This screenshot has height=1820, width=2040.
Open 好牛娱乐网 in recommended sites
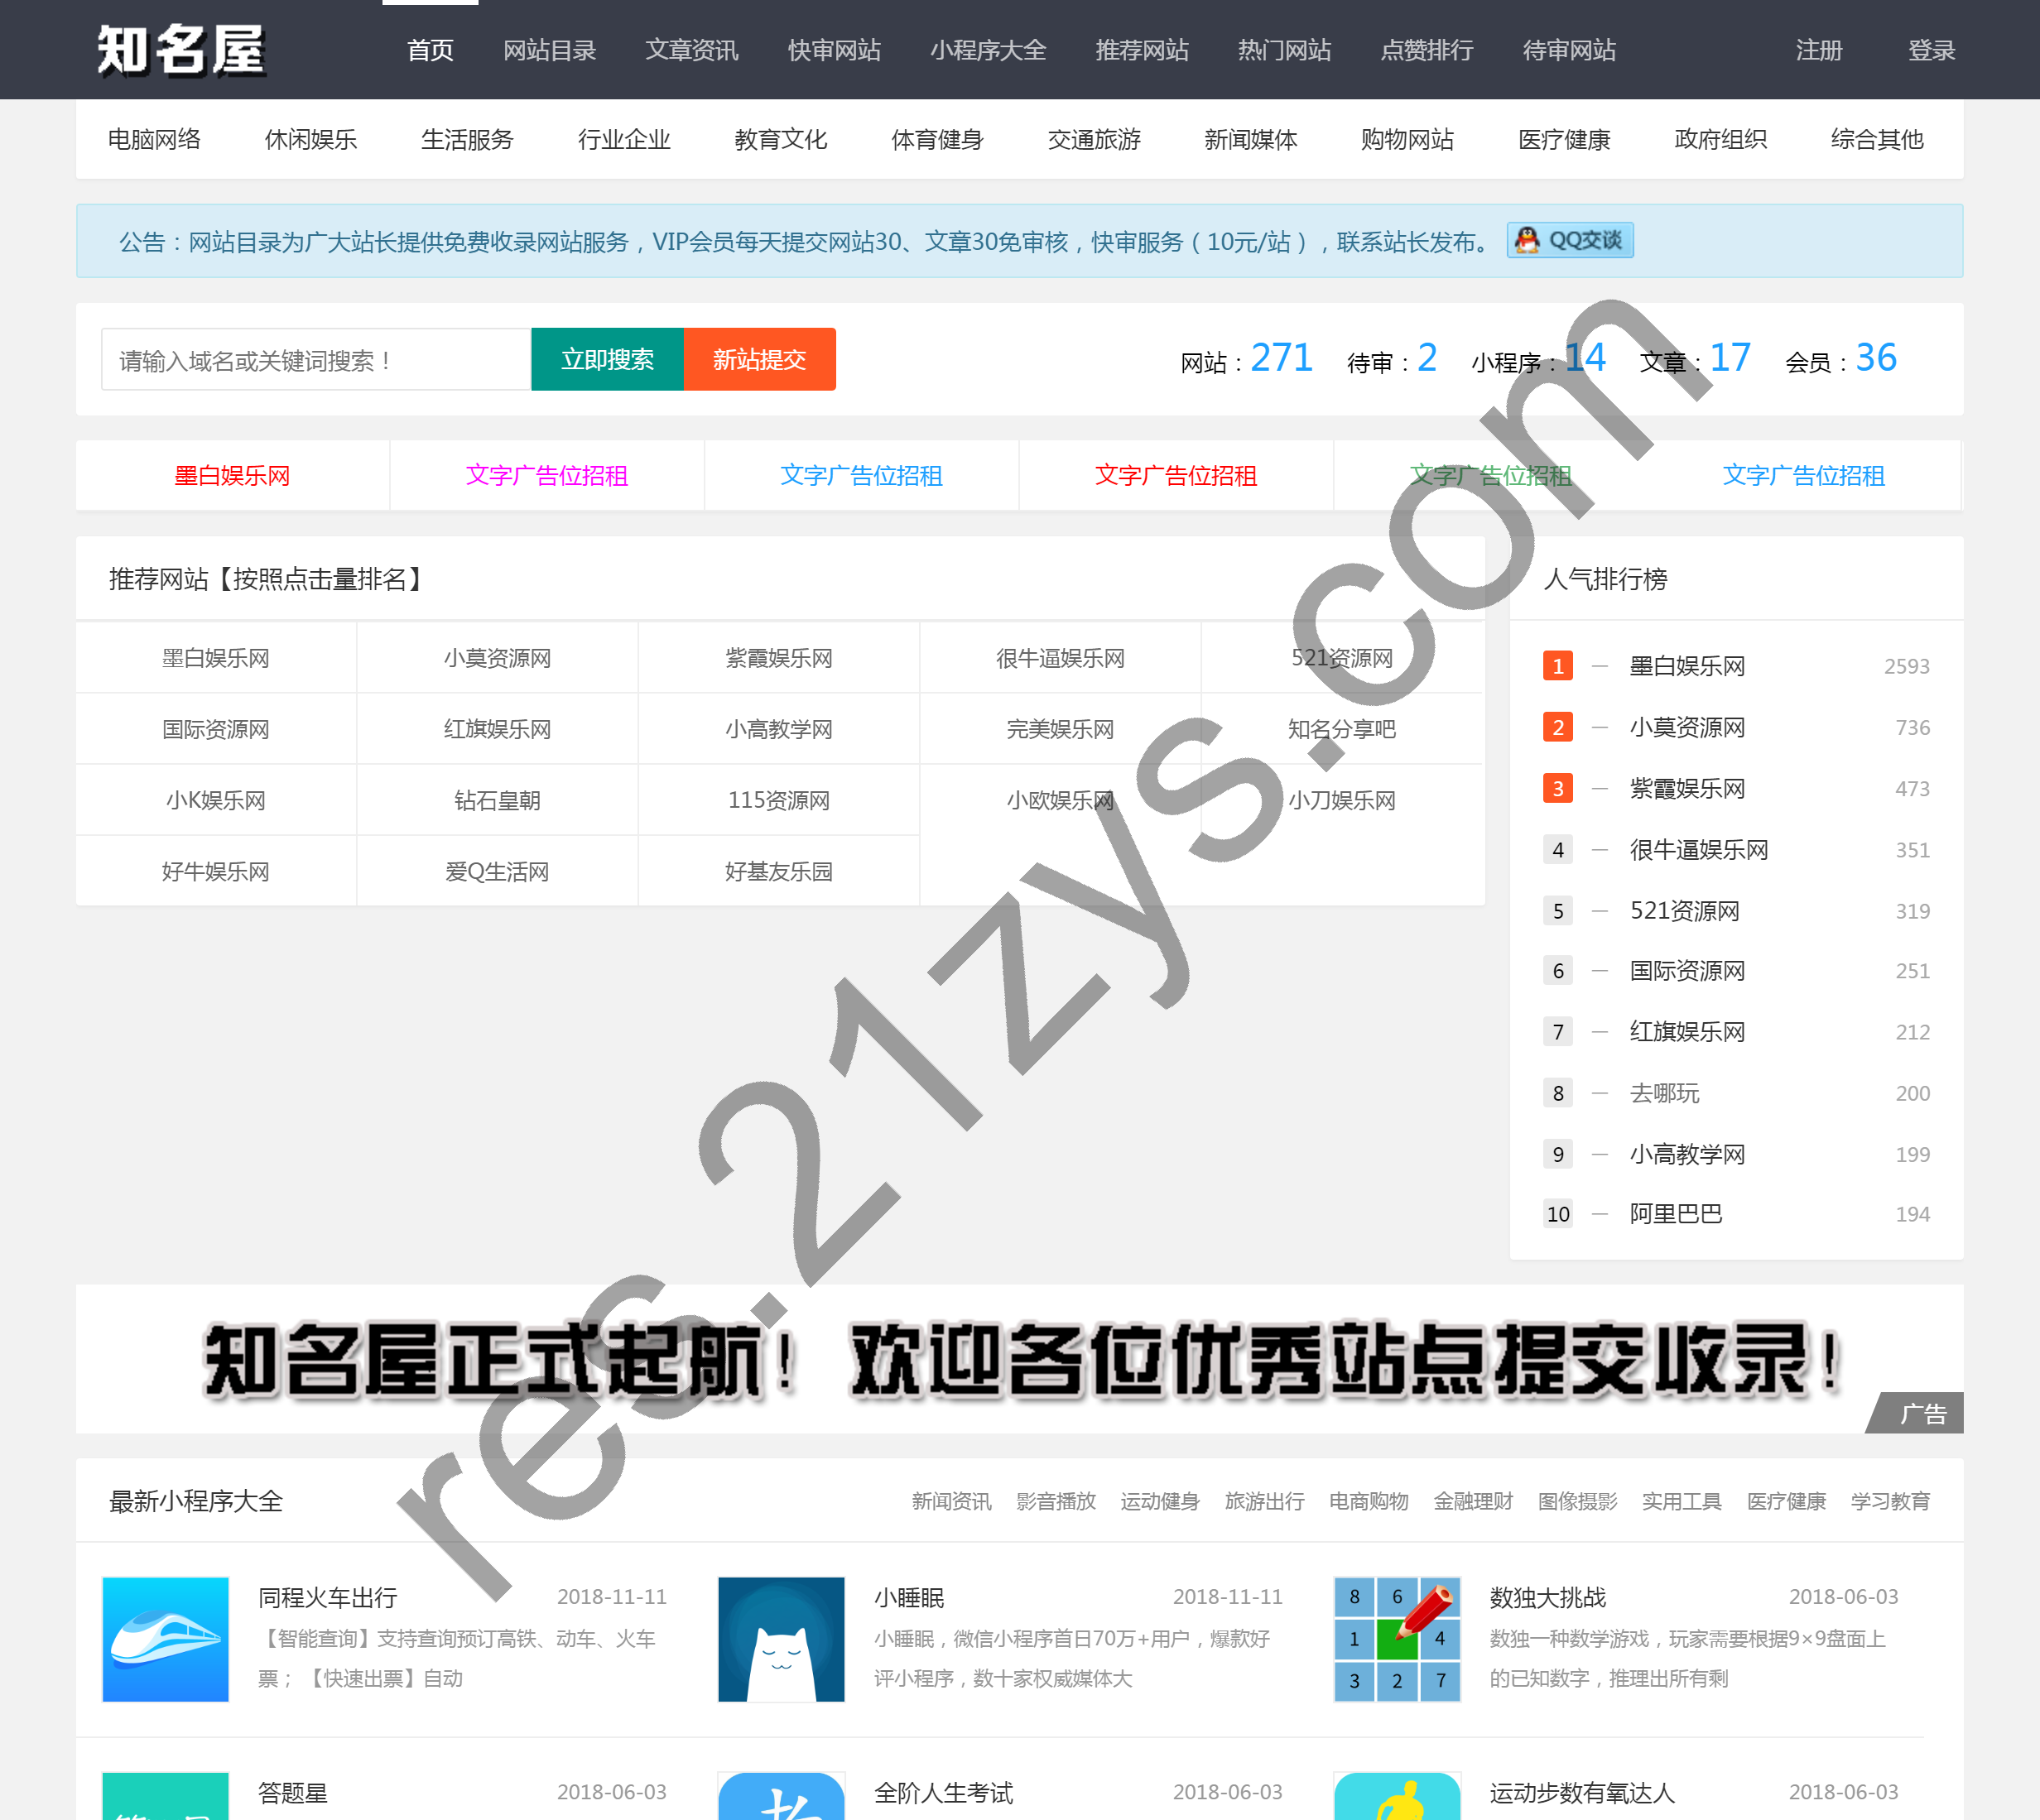pyautogui.click(x=216, y=871)
